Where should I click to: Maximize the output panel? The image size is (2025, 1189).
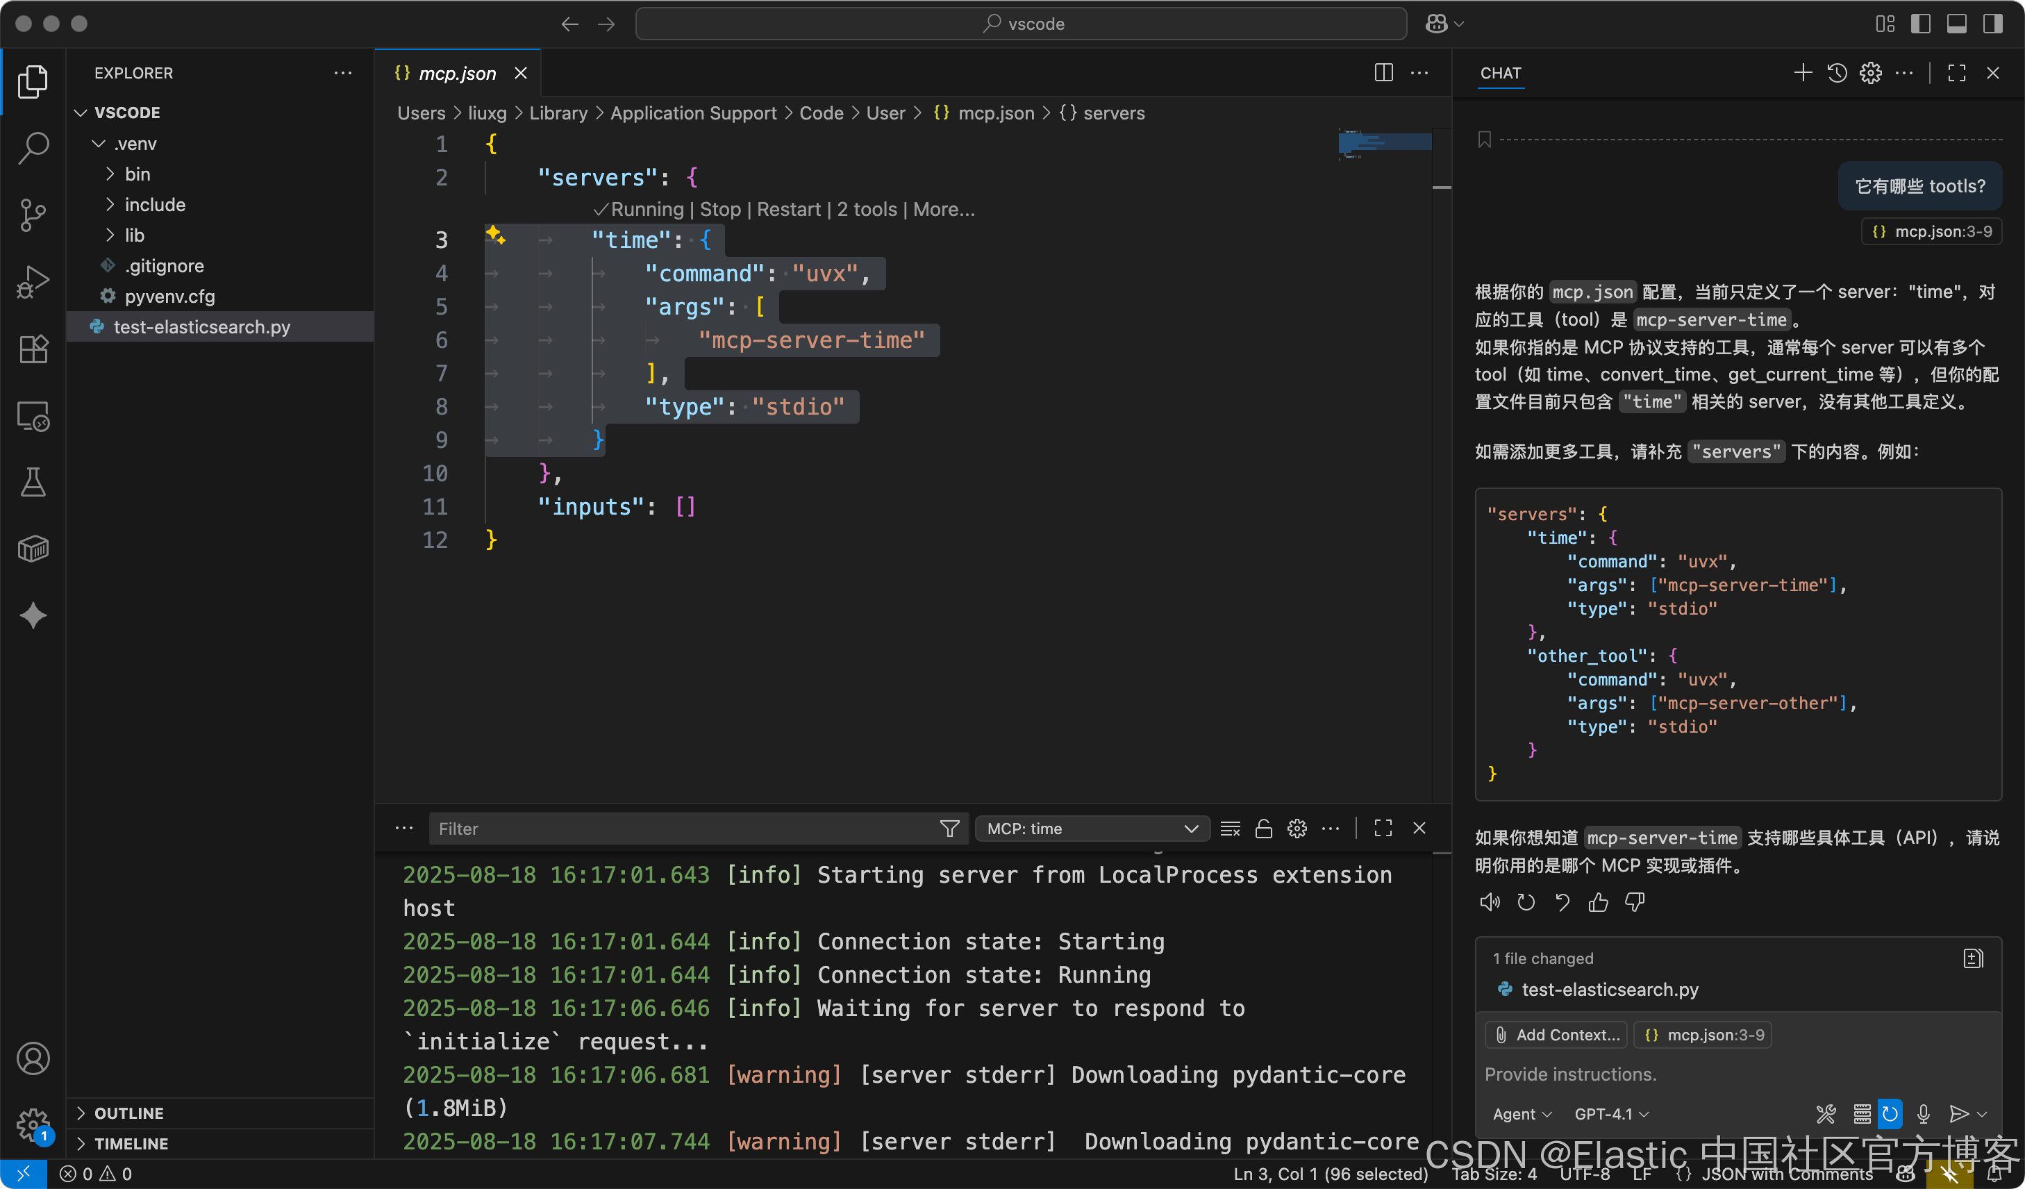click(1383, 829)
